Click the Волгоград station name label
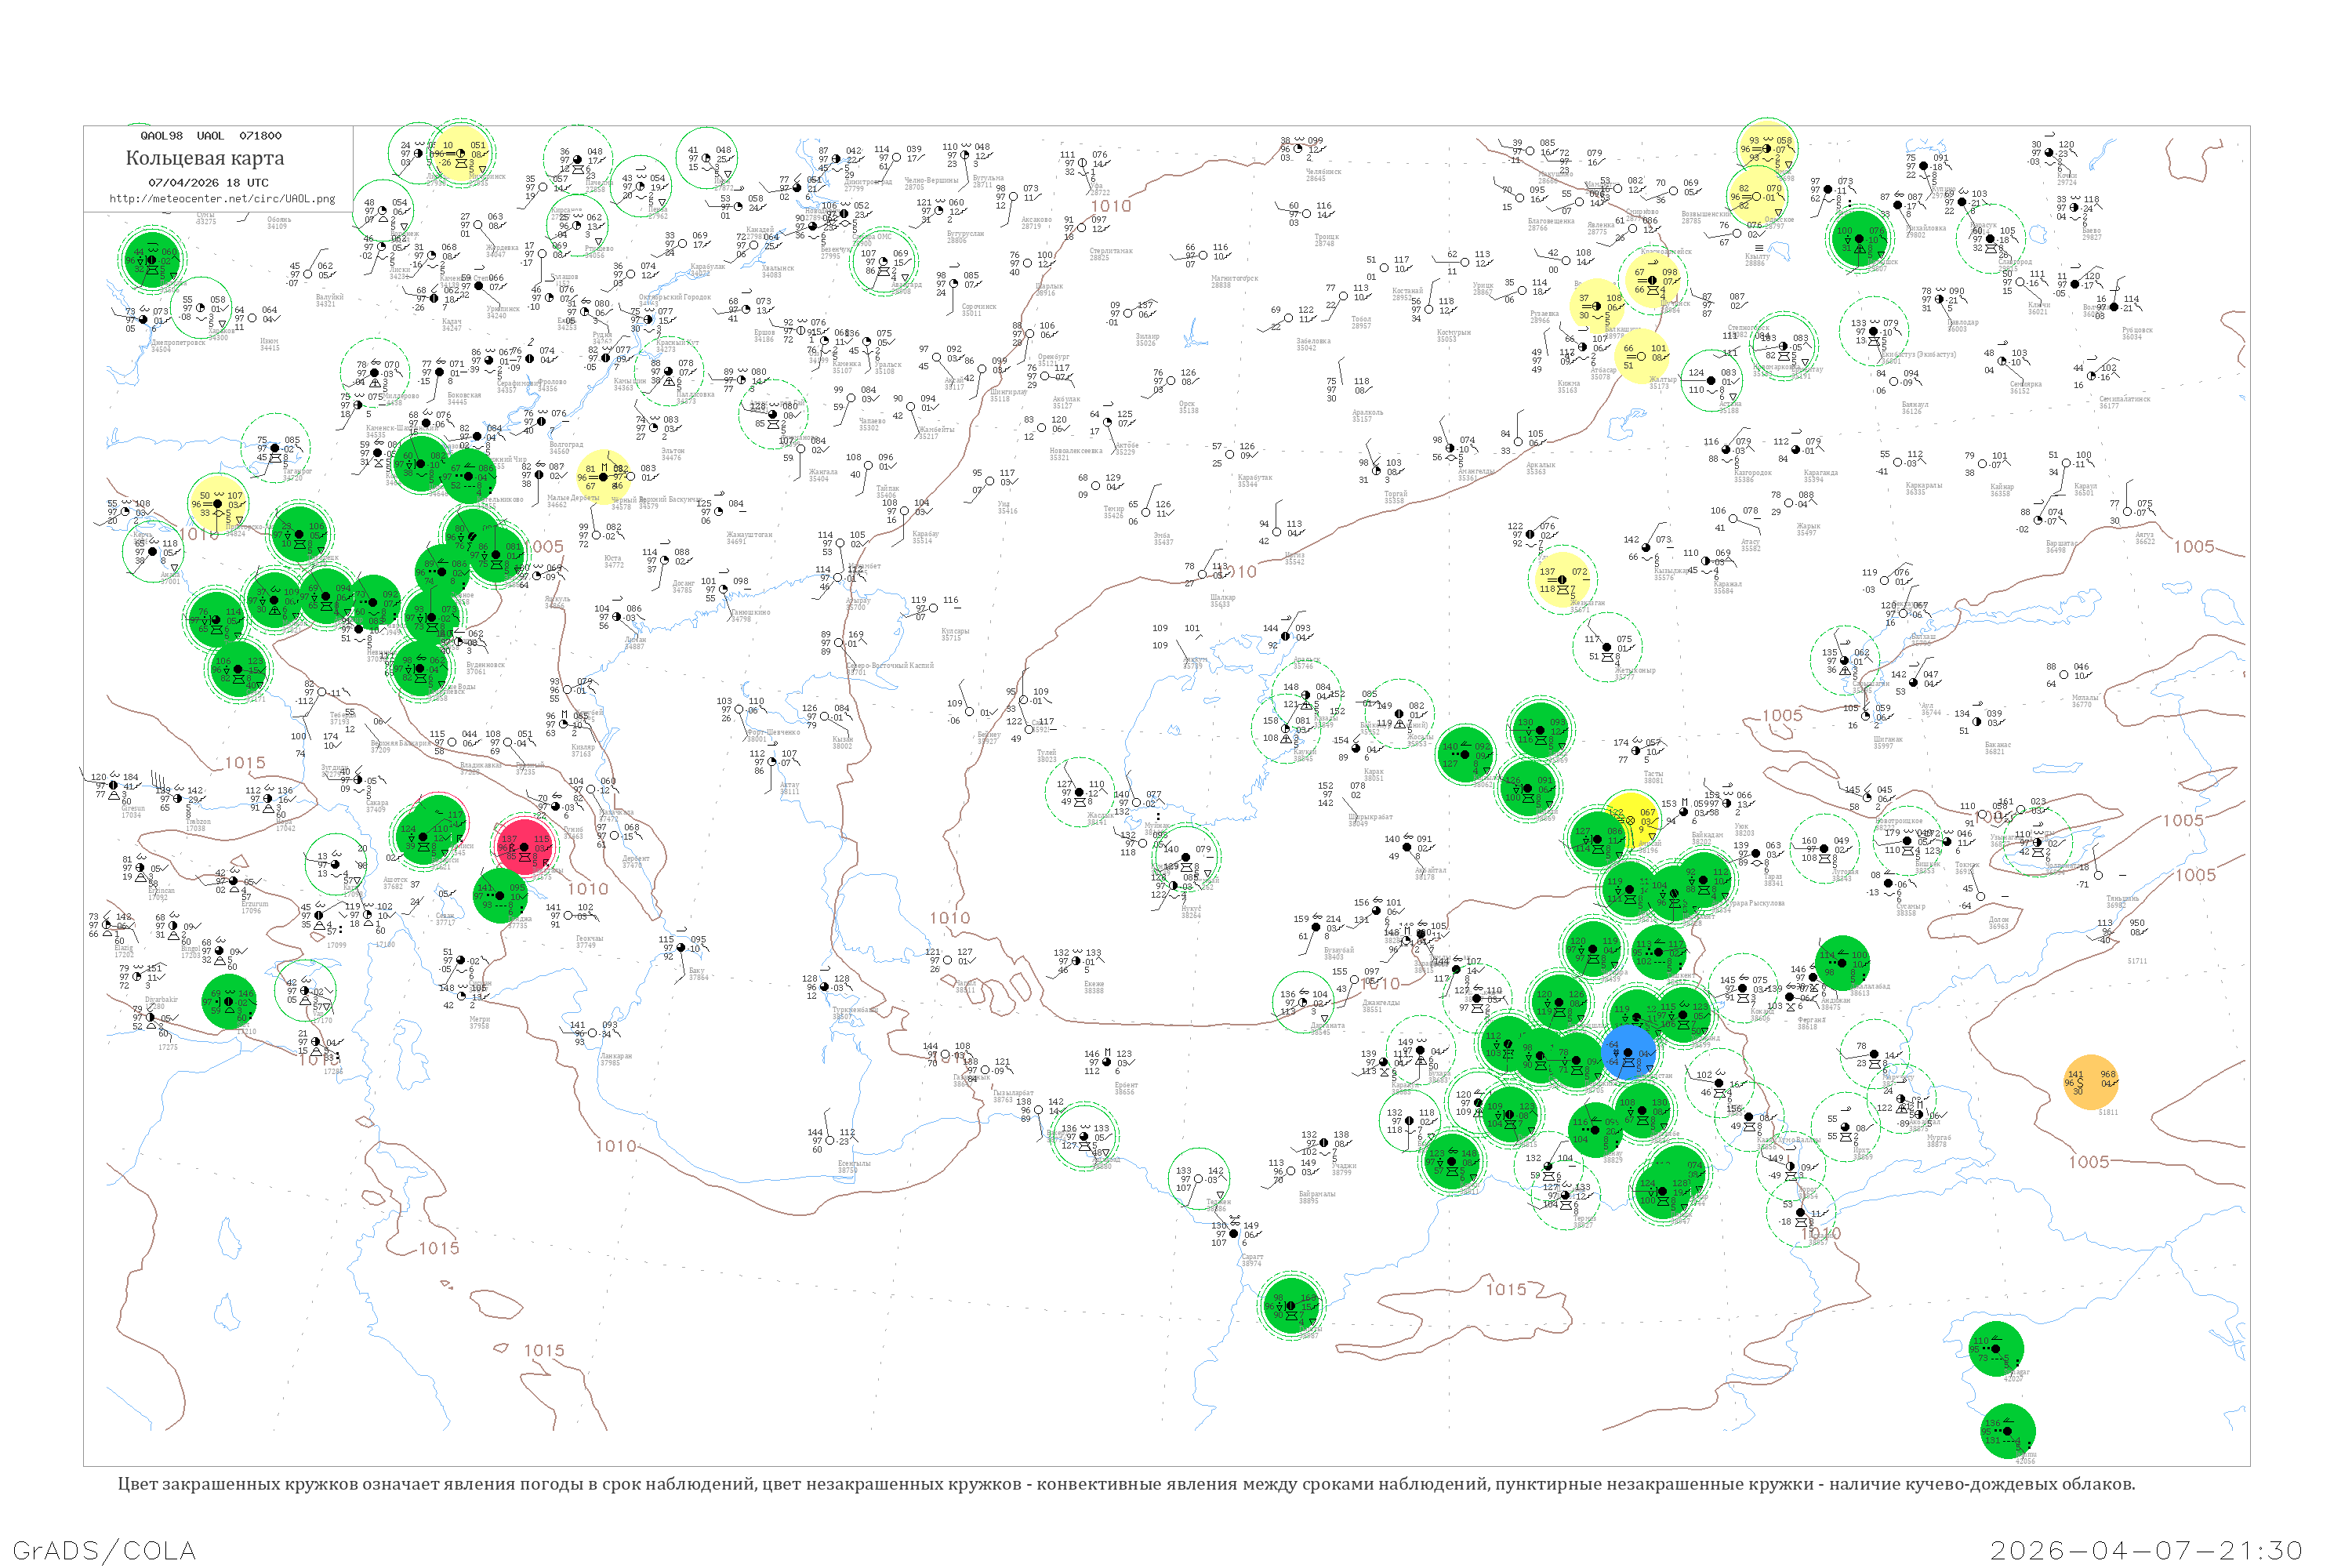This screenshot has height=1568, width=2352. click(x=566, y=444)
